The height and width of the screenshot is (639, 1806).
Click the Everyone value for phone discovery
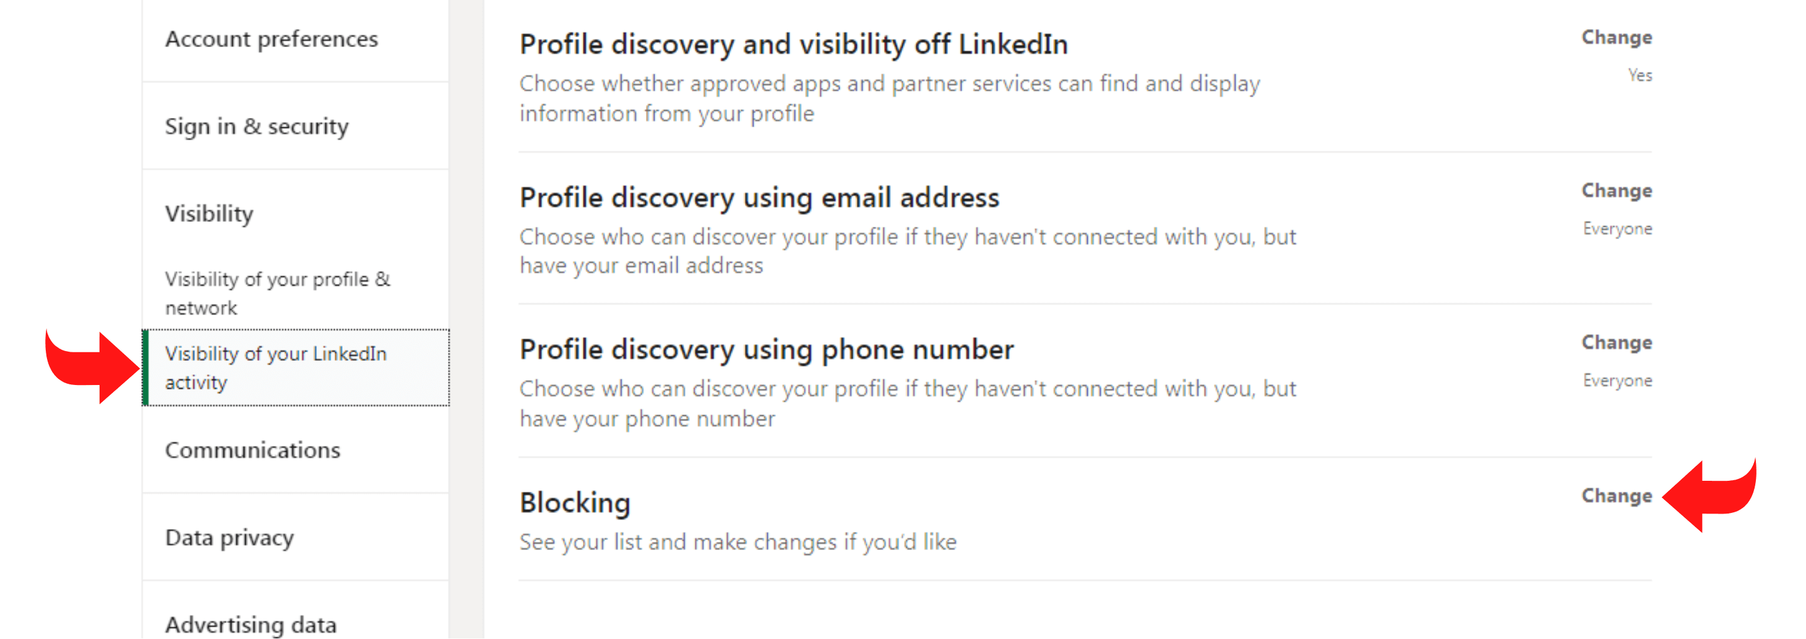pyautogui.click(x=1617, y=381)
